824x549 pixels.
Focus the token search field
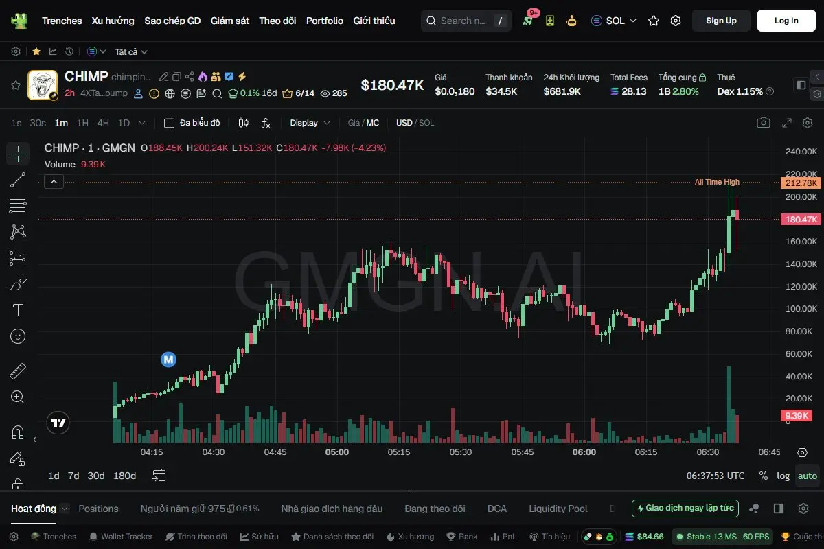[x=466, y=21]
